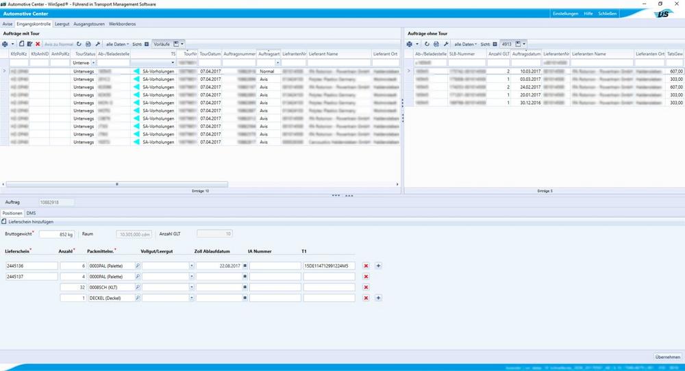Viewport: 685px width, 371px height.
Task: Open the Ausgangstouren tab
Action: pos(89,24)
